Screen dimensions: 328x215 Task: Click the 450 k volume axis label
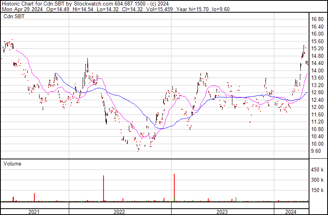point(317,170)
